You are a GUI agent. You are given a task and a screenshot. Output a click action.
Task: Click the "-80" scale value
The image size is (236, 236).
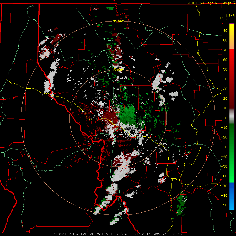tap(224, 196)
